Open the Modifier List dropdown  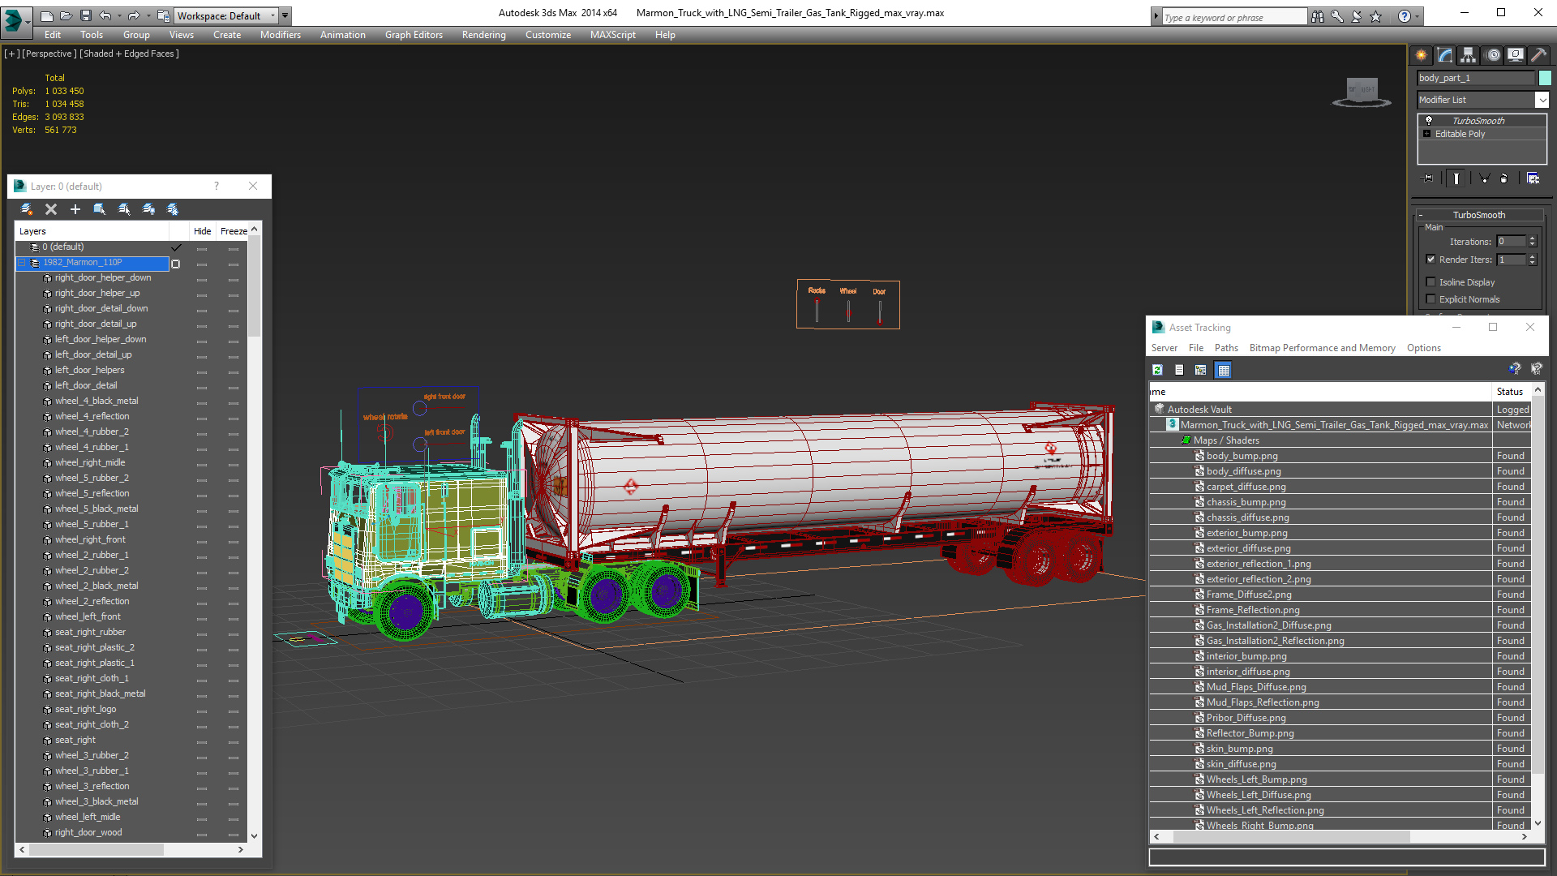(1541, 100)
